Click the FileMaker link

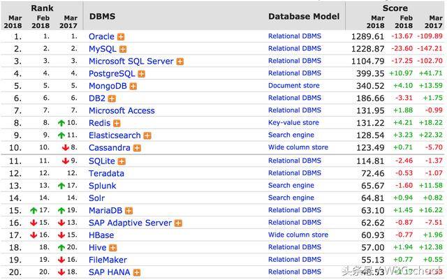click(x=108, y=260)
